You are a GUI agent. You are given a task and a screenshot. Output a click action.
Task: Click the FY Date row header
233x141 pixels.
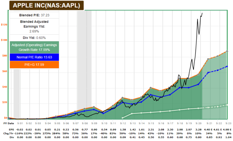pos(9,123)
